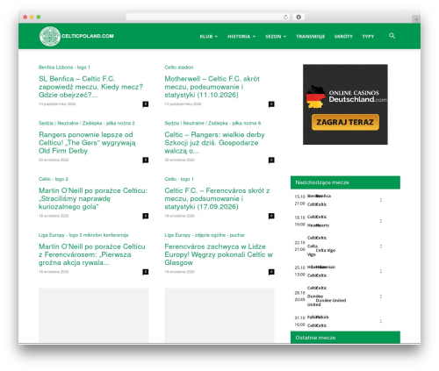Open comments bubble for Motherwell article
This screenshot has height=371, width=439.
[x=271, y=104]
